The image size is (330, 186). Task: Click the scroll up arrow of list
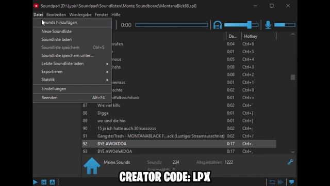[x=293, y=34]
